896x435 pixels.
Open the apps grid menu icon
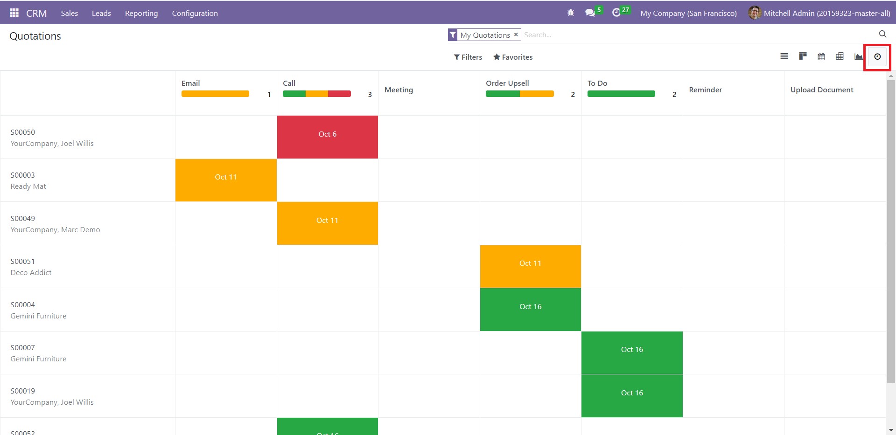pyautogui.click(x=14, y=13)
